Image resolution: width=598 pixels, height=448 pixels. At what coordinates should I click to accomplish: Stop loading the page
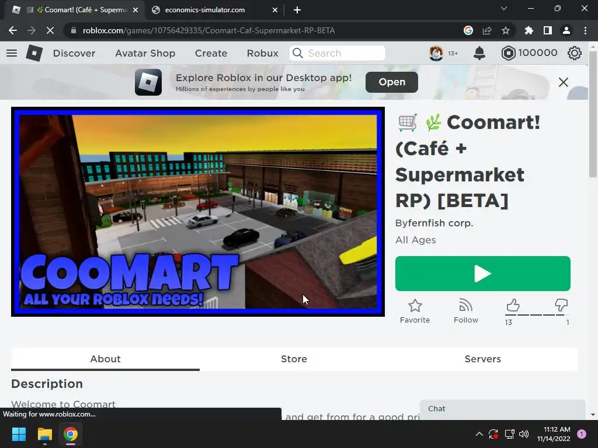[x=50, y=30]
